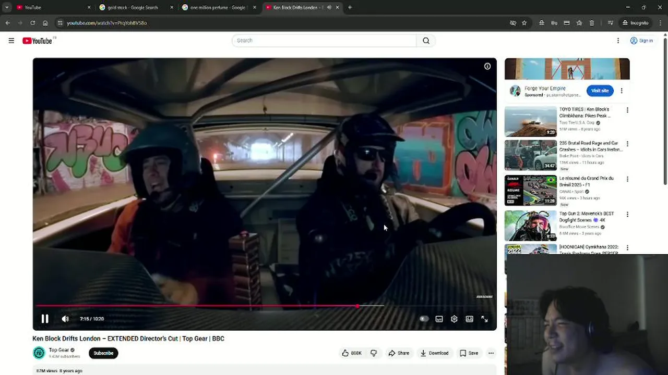Open Grand Prix du Brésil thumbnail

tap(530, 191)
